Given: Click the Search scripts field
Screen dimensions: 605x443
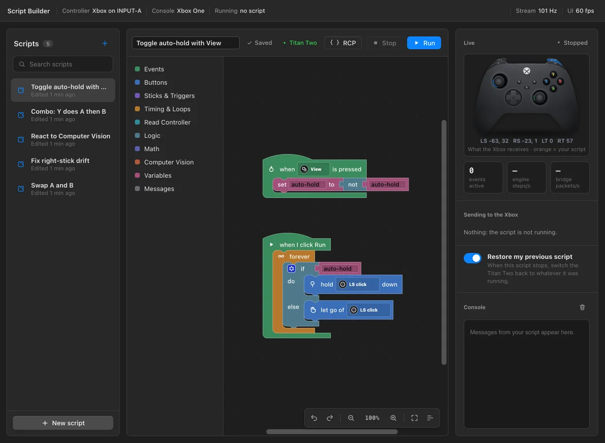Looking at the screenshot, I should 63,64.
